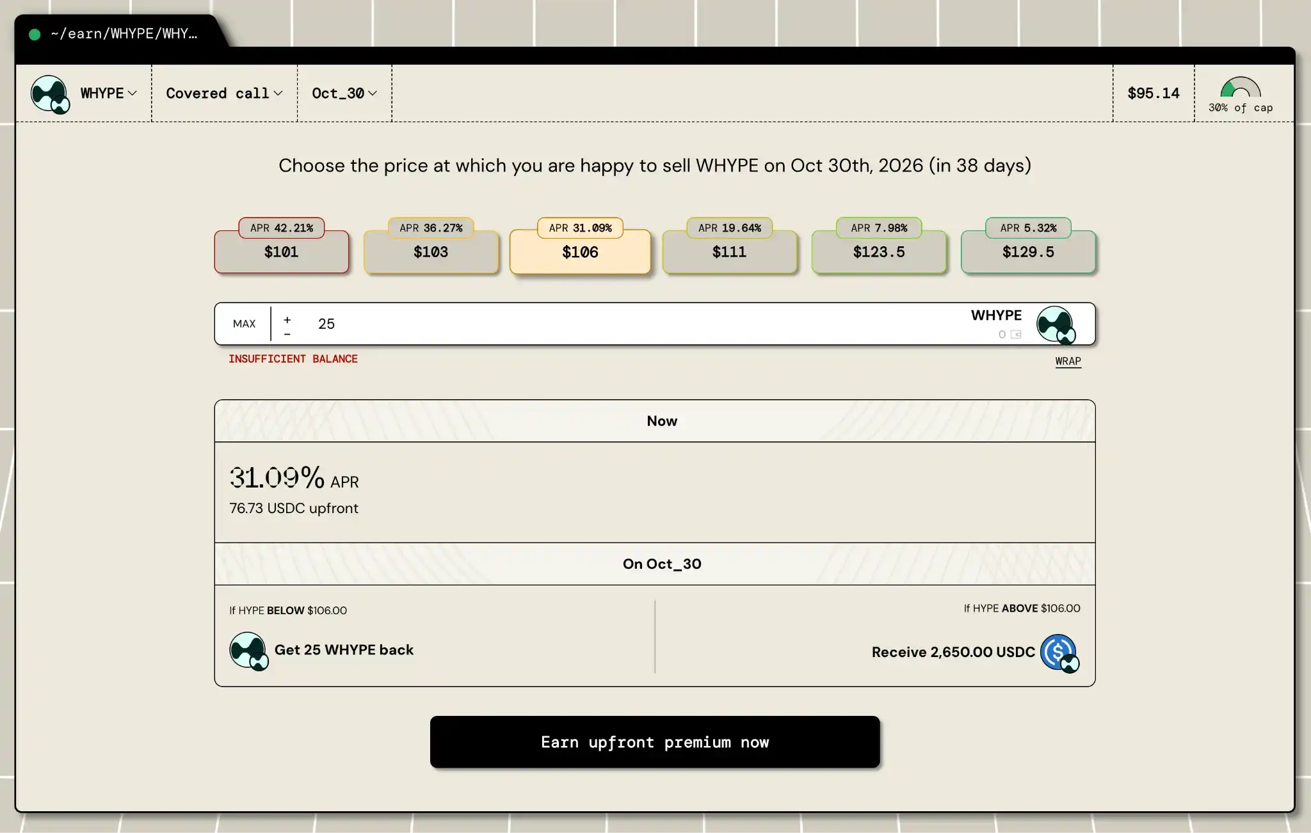The image size is (1311, 833).
Task: Click the APR 36.27% badge
Action: coord(431,228)
